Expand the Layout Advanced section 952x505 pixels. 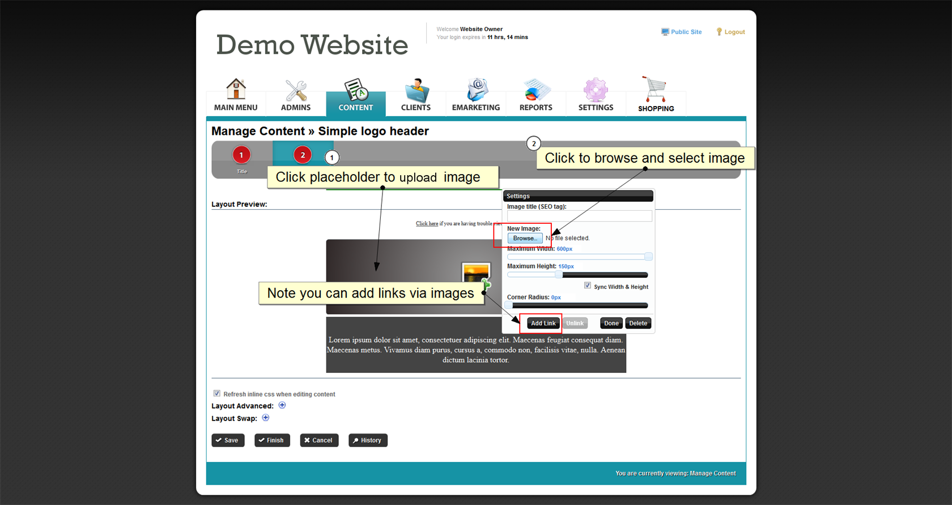pos(282,405)
